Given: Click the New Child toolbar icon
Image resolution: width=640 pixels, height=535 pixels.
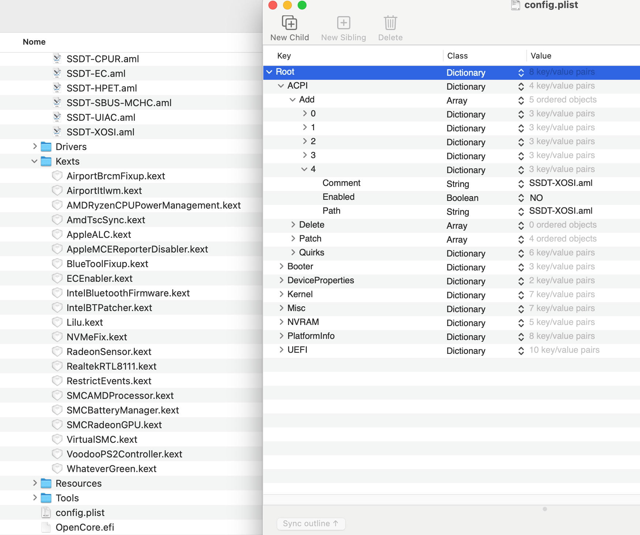Looking at the screenshot, I should pos(289,23).
